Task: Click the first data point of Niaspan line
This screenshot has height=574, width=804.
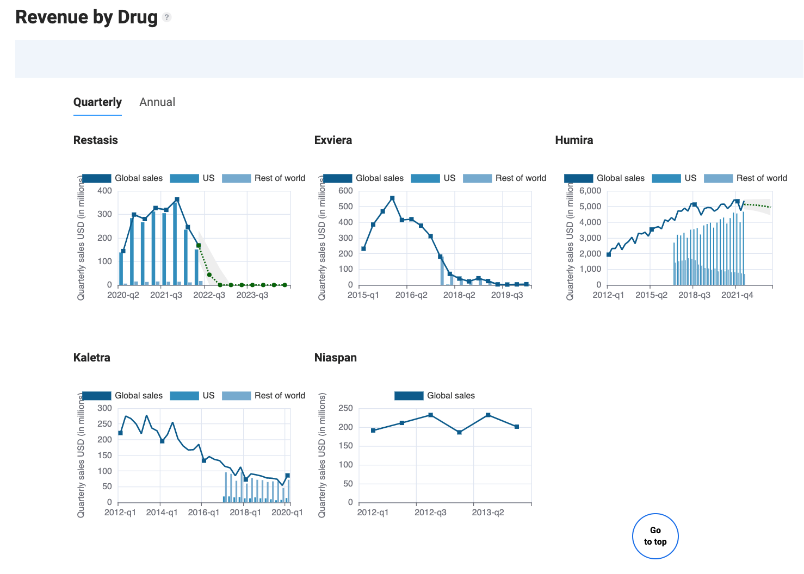Action: (373, 430)
